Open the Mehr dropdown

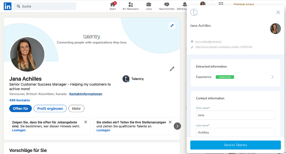coord(76,109)
